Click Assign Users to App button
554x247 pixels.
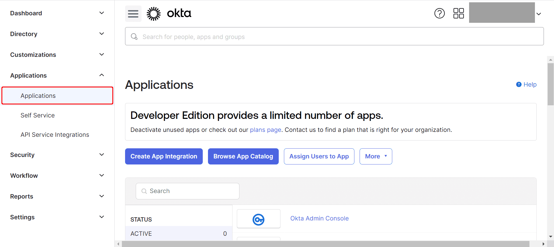pos(319,156)
